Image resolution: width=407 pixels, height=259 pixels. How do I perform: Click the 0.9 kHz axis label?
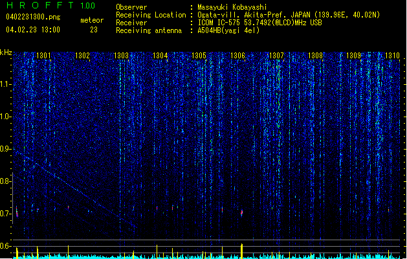[5, 149]
